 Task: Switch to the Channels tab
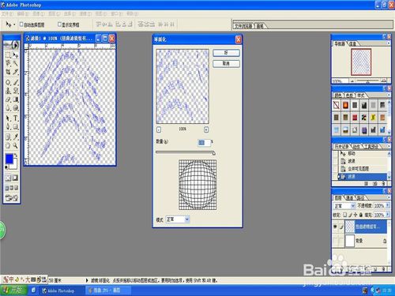pyautogui.click(x=349, y=197)
